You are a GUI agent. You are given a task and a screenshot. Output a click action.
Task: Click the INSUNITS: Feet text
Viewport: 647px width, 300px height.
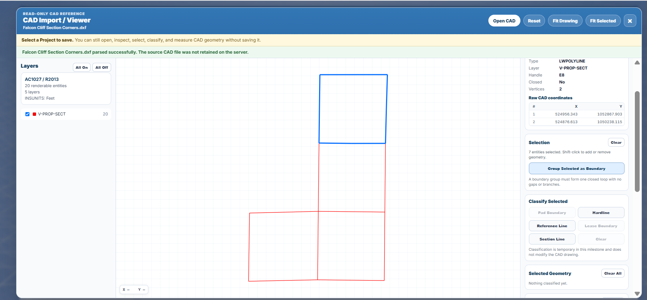coord(39,98)
